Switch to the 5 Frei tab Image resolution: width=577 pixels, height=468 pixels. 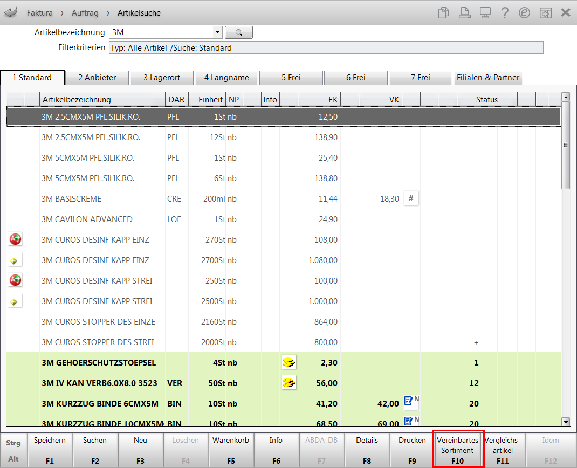(x=291, y=78)
